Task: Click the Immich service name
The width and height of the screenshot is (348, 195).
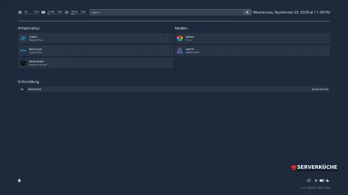Action: pyautogui.click(x=190, y=37)
